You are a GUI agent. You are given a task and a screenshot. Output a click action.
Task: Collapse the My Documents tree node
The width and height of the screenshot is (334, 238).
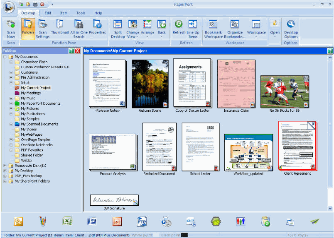[5, 57]
